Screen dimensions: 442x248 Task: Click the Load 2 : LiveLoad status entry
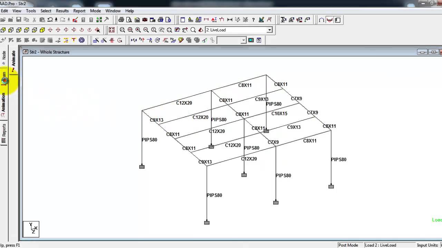[381, 245]
